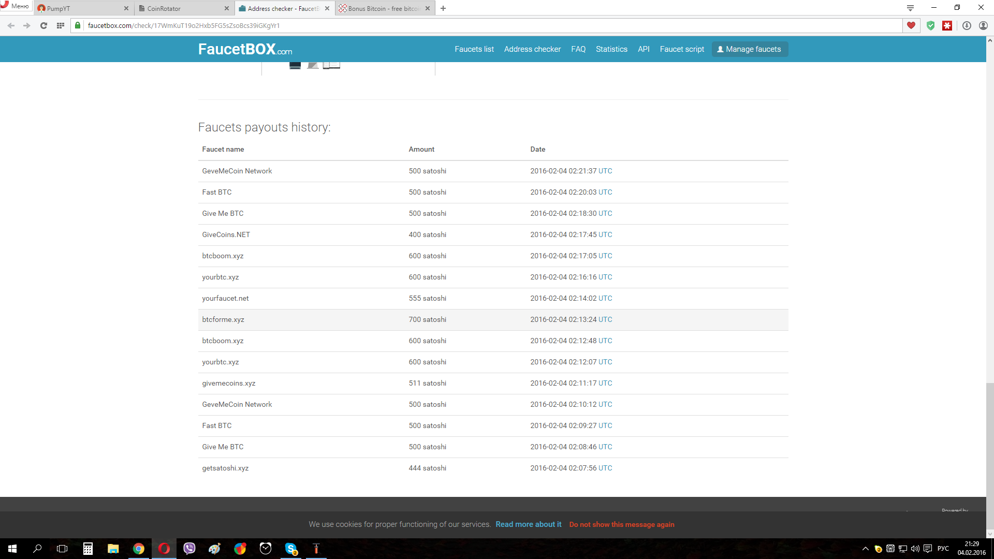The width and height of the screenshot is (994, 559).
Task: Click the 555 satoshi amount
Action: pyautogui.click(x=427, y=298)
